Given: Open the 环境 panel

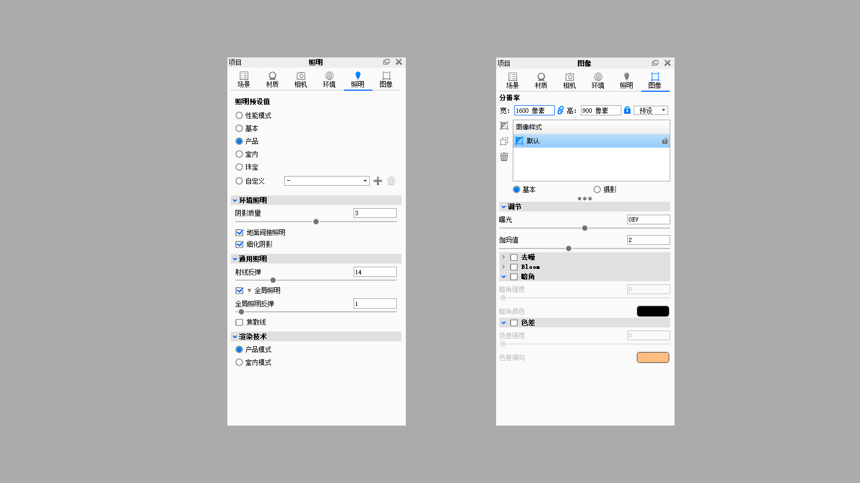Looking at the screenshot, I should 329,79.
